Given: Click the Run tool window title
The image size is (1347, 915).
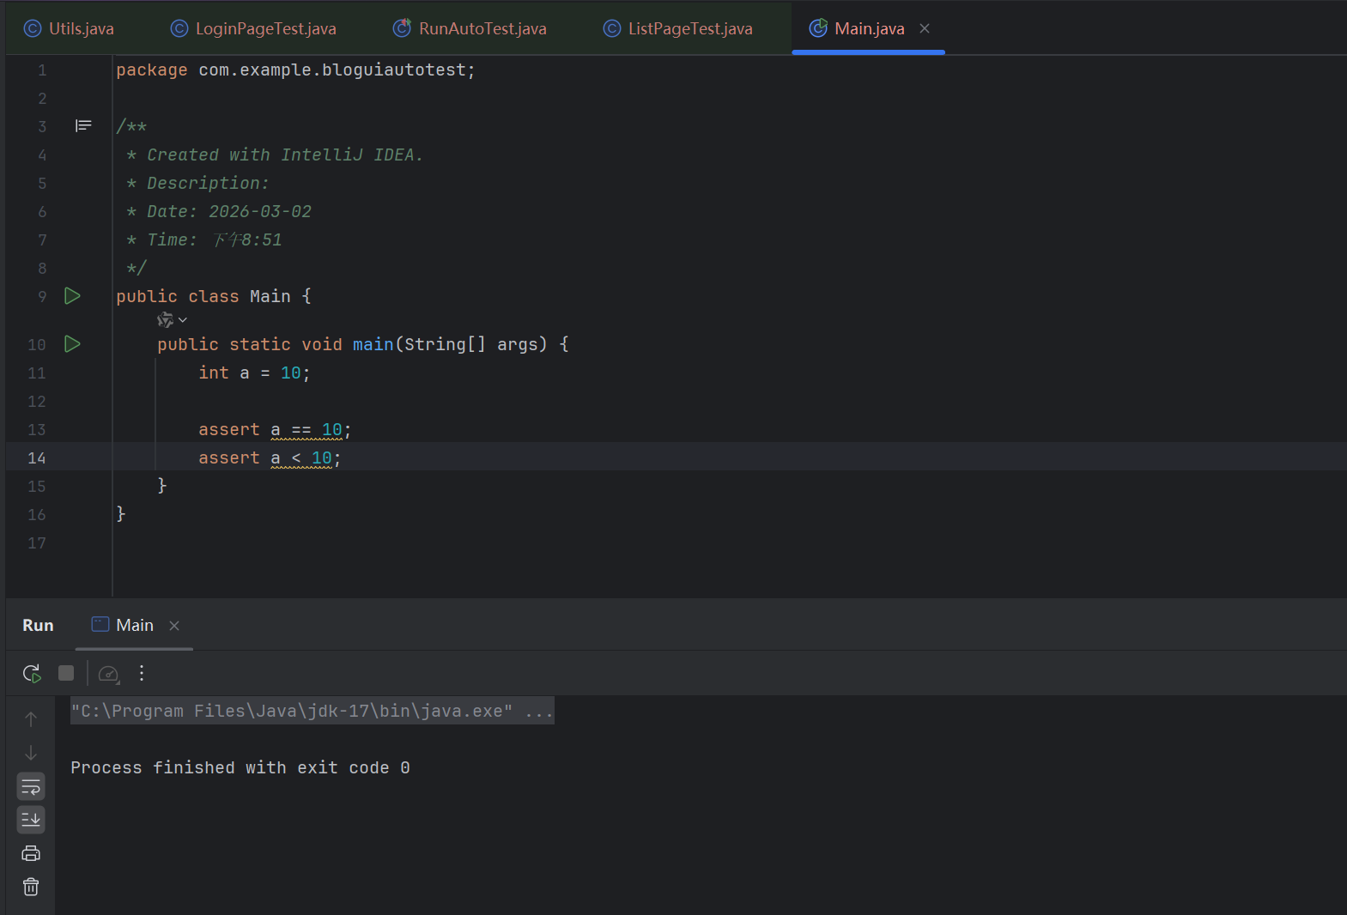Looking at the screenshot, I should pyautogui.click(x=38, y=625).
